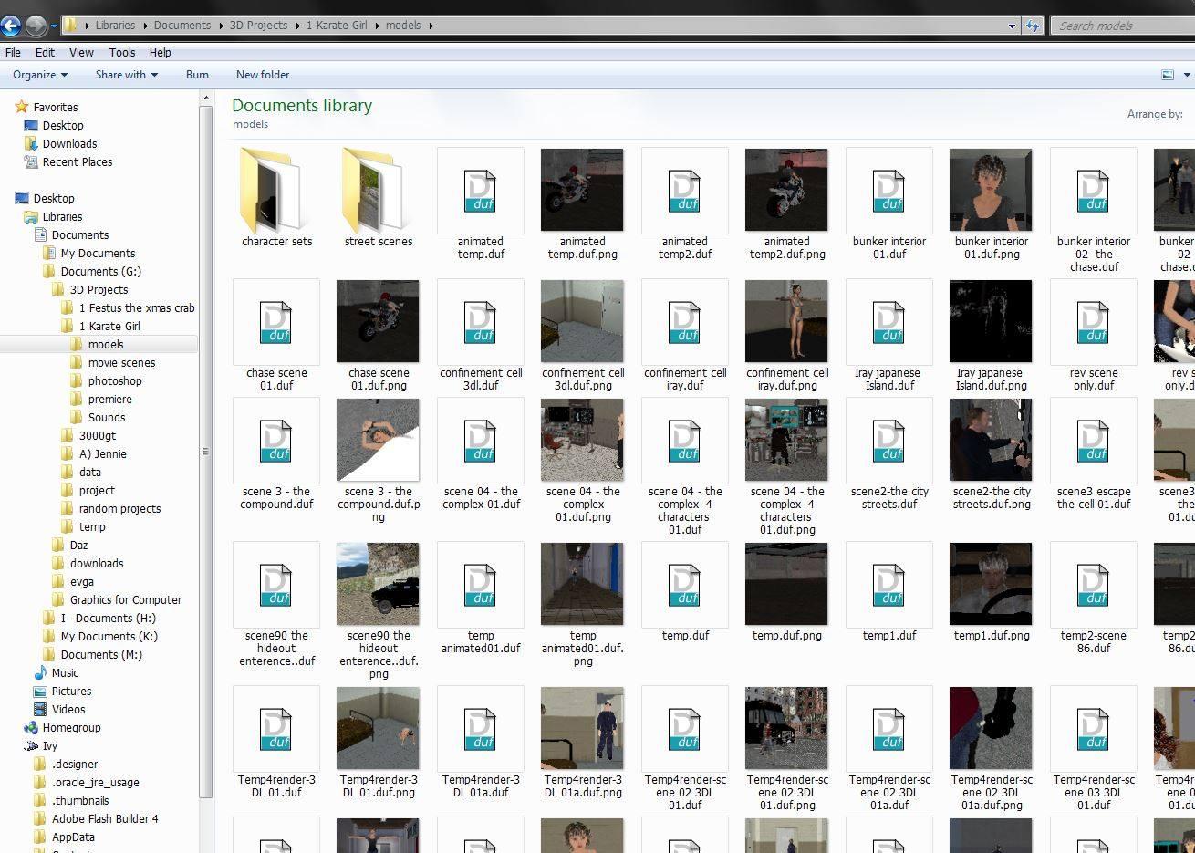The height and width of the screenshot is (853, 1195).
Task: Navigate to 1 Karate Girl in address bar
Action: point(337,26)
